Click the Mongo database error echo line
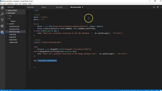The image size is (162, 91). point(82,54)
